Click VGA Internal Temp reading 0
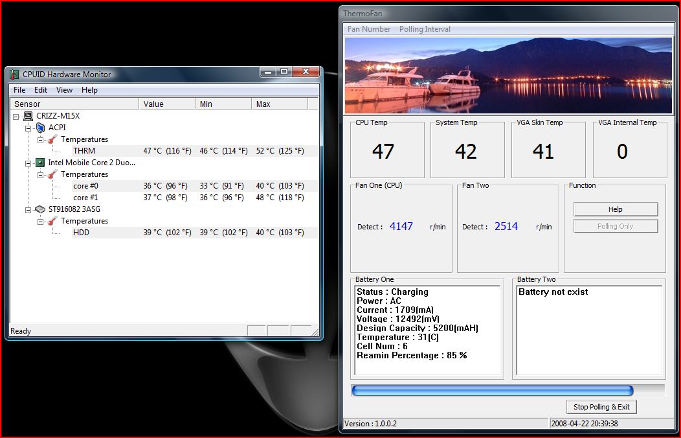The image size is (681, 438). pyautogui.click(x=622, y=152)
